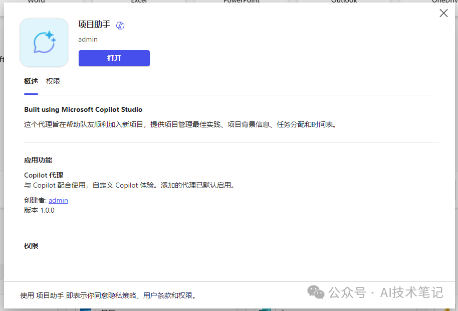Click the Copilot badge icon beside 项目助手
The width and height of the screenshot is (458, 311).
click(x=120, y=26)
